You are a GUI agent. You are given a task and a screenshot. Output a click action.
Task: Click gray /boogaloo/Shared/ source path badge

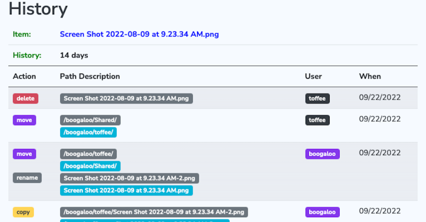(90, 120)
